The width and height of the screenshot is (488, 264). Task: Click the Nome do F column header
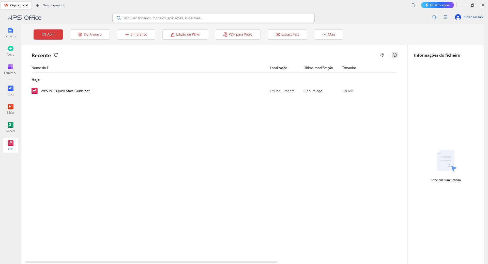click(x=40, y=68)
